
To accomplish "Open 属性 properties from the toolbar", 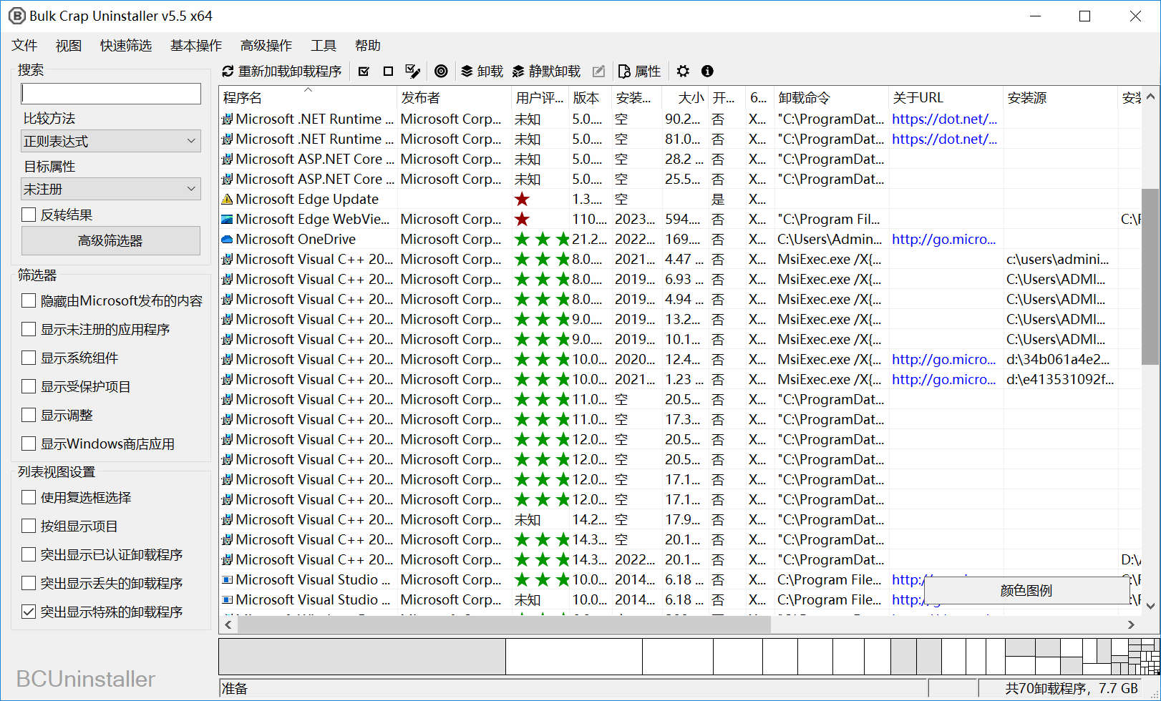I will point(639,72).
